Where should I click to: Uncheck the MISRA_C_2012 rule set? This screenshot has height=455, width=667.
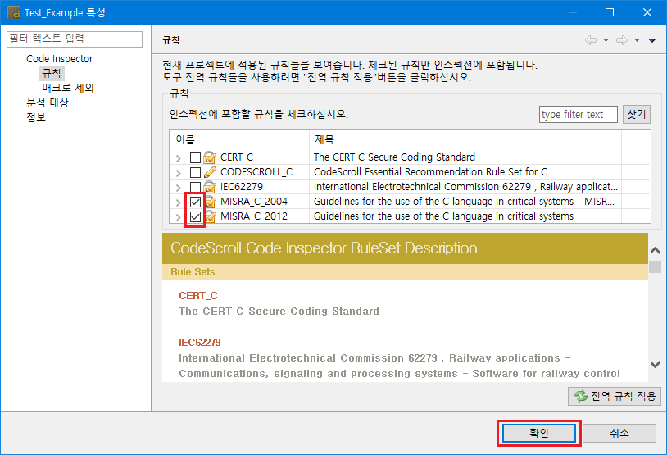[x=195, y=216]
